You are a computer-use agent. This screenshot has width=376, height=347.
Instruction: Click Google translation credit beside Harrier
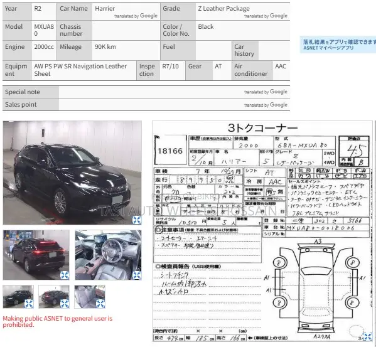click(x=136, y=16)
